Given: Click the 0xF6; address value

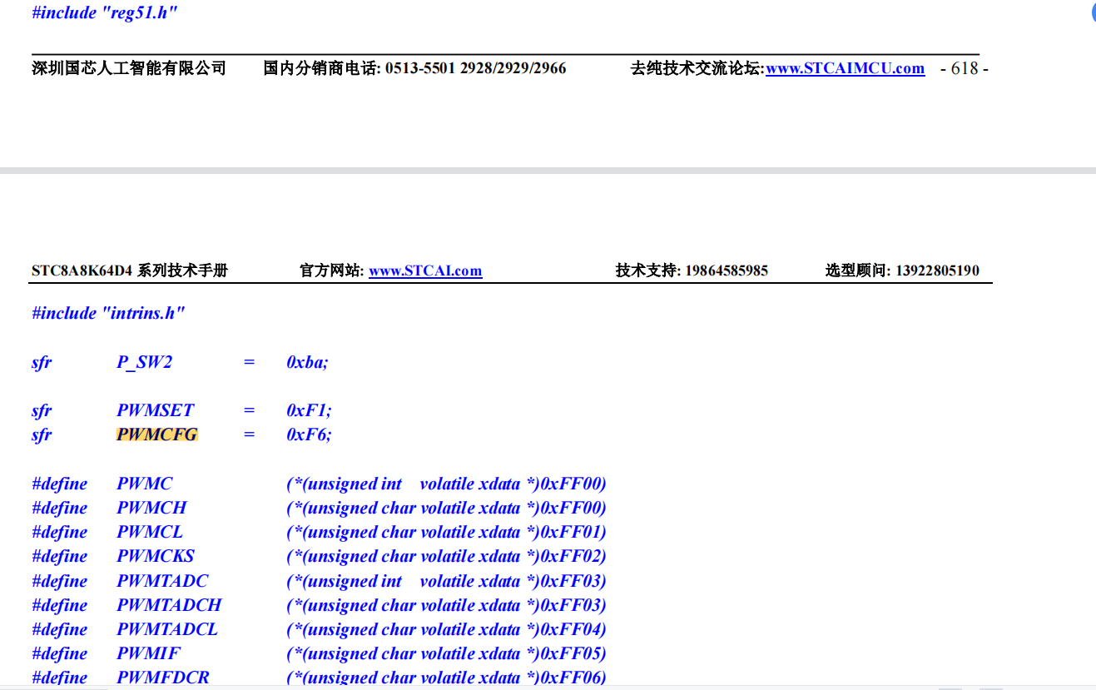Looking at the screenshot, I should click(309, 434).
